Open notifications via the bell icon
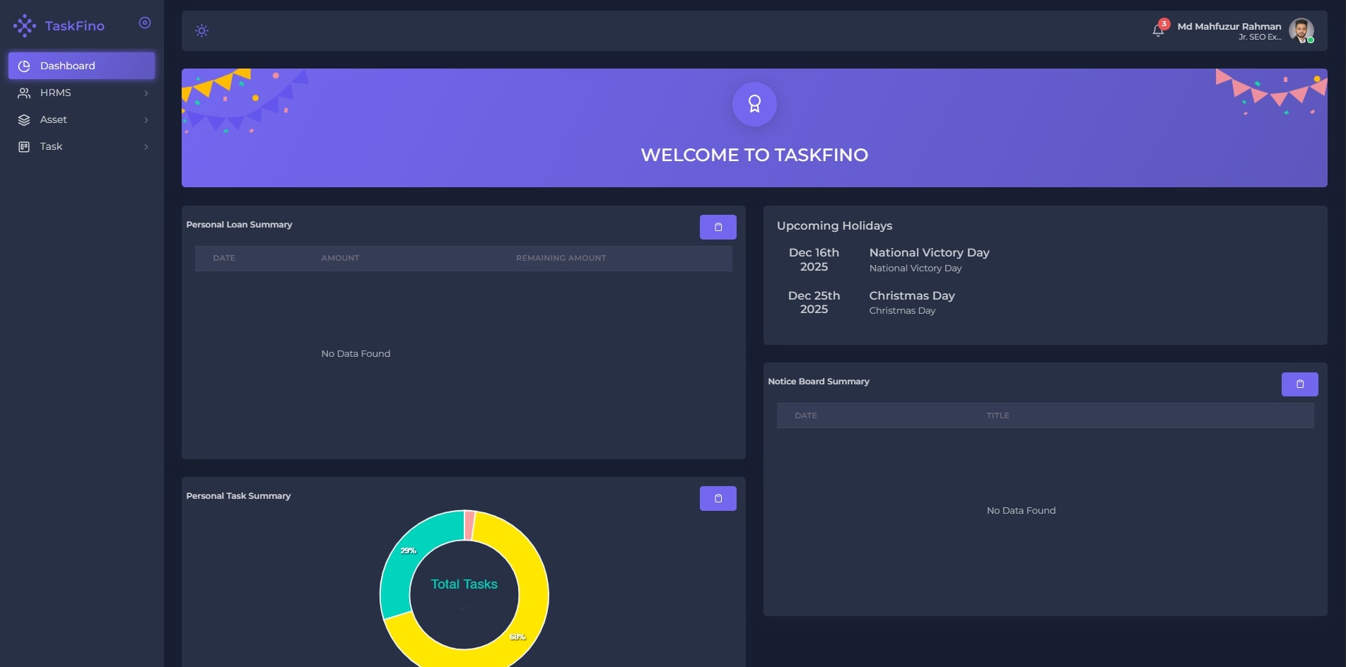 tap(1159, 30)
